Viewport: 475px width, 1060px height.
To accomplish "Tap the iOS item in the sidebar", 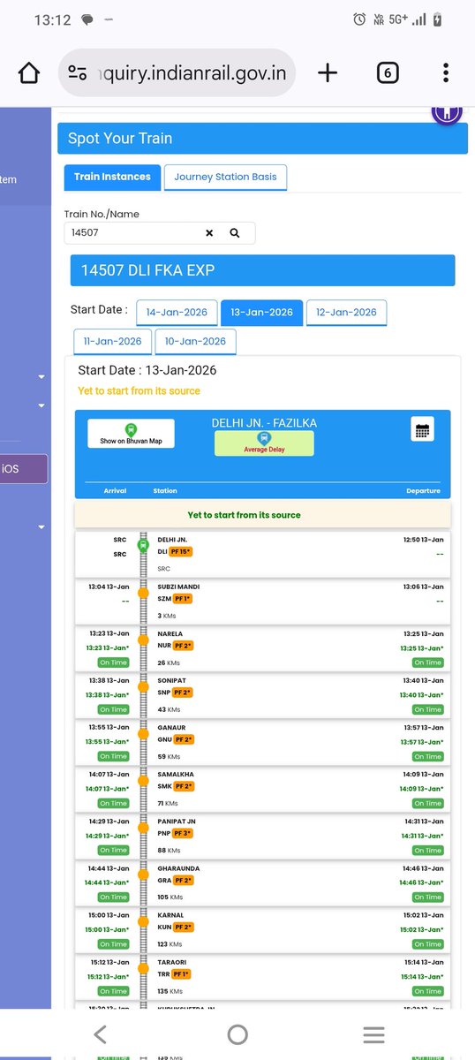I will (24, 469).
